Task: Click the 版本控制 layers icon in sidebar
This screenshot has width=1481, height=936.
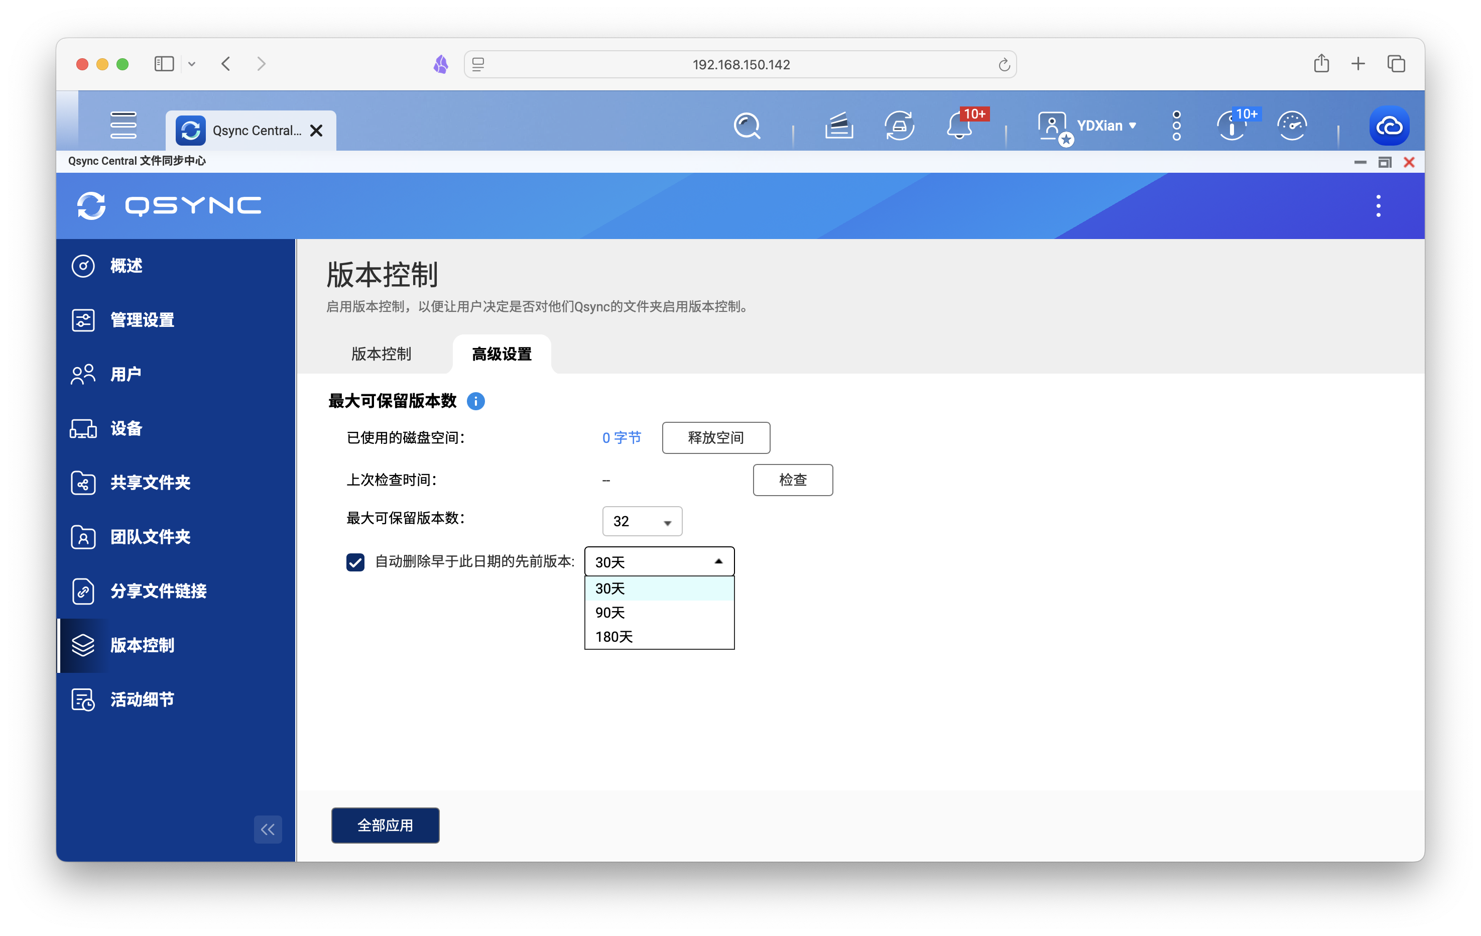Action: point(83,645)
